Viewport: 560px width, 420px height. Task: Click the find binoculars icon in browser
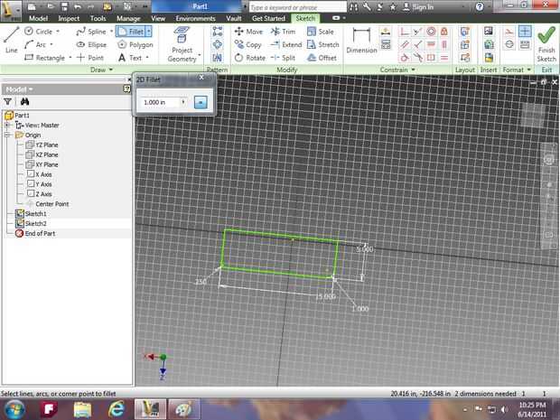[x=24, y=102]
